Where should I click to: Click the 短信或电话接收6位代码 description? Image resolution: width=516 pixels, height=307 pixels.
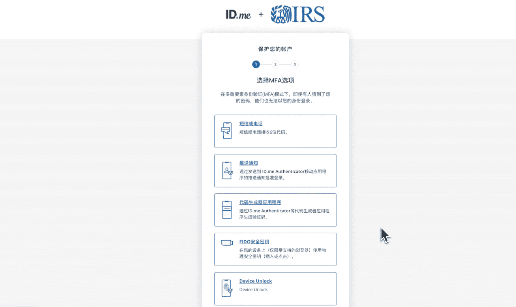(264, 132)
